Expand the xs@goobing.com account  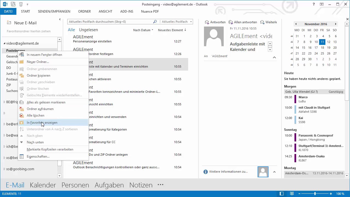point(4,169)
